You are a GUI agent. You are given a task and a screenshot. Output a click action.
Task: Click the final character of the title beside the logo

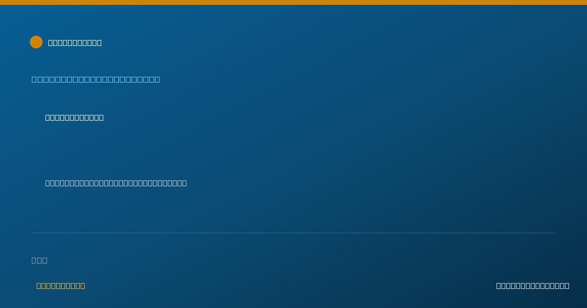tap(99, 43)
